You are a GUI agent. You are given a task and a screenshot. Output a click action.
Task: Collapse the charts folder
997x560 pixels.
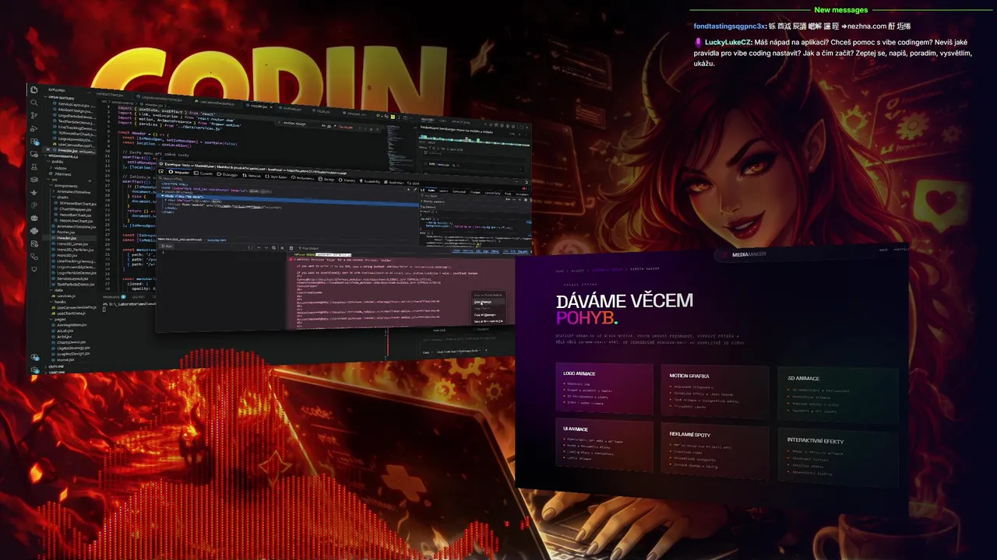62,198
